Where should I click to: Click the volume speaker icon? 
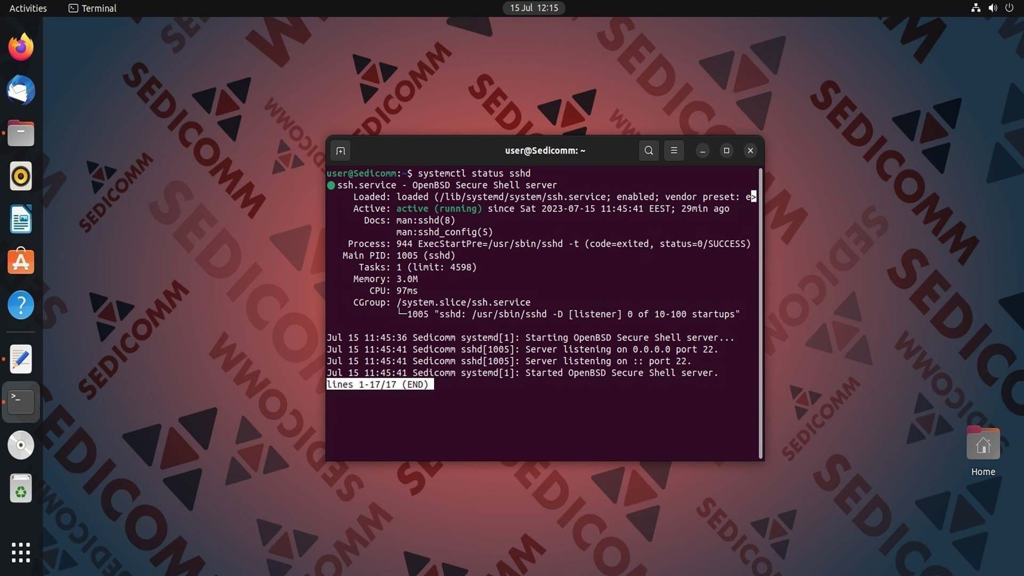pos(993,8)
